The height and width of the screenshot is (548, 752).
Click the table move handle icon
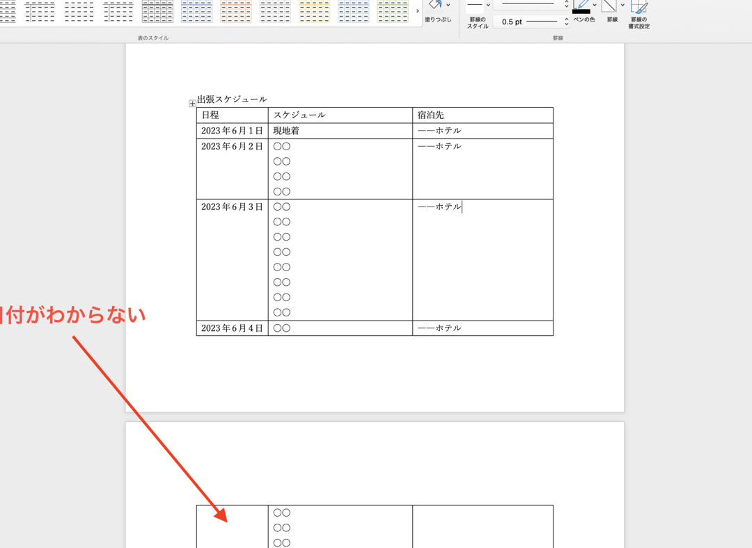coord(192,104)
